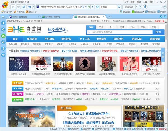This screenshot has width=168, height=131.
Task: Click the page scrollbar down arrow
Action: 166,123
